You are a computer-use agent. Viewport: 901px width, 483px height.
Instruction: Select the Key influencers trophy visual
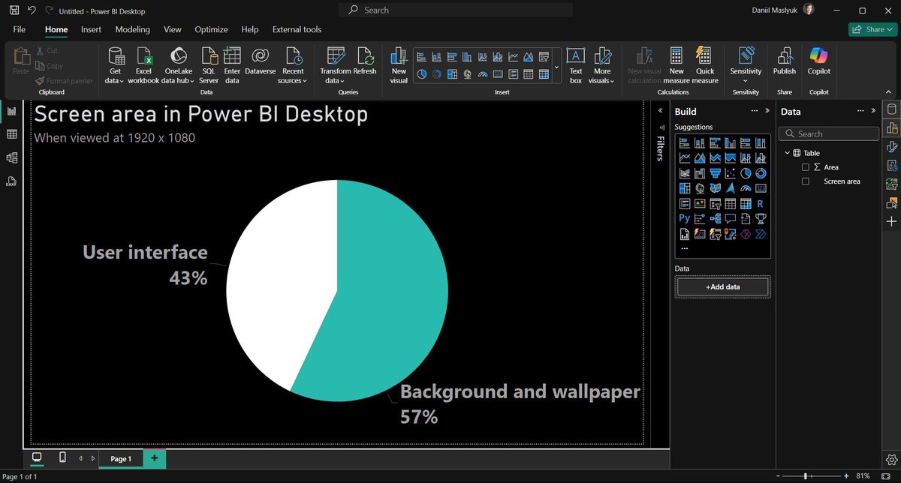pos(761,218)
